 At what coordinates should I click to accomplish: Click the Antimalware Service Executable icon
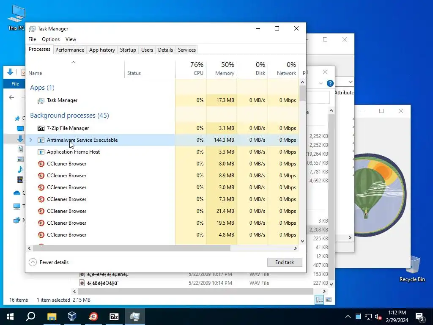tap(41, 140)
